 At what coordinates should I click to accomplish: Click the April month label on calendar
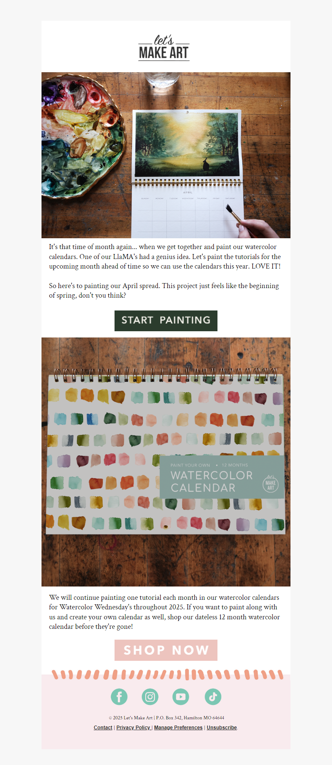188,193
